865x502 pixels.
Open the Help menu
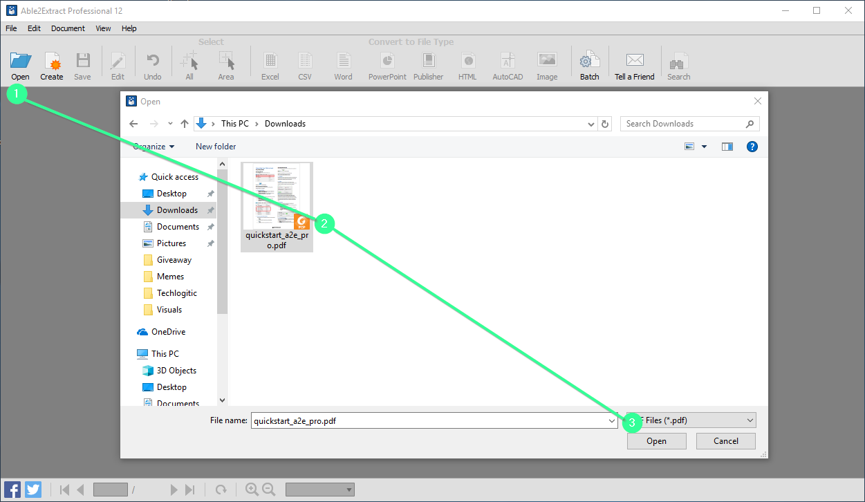point(129,28)
